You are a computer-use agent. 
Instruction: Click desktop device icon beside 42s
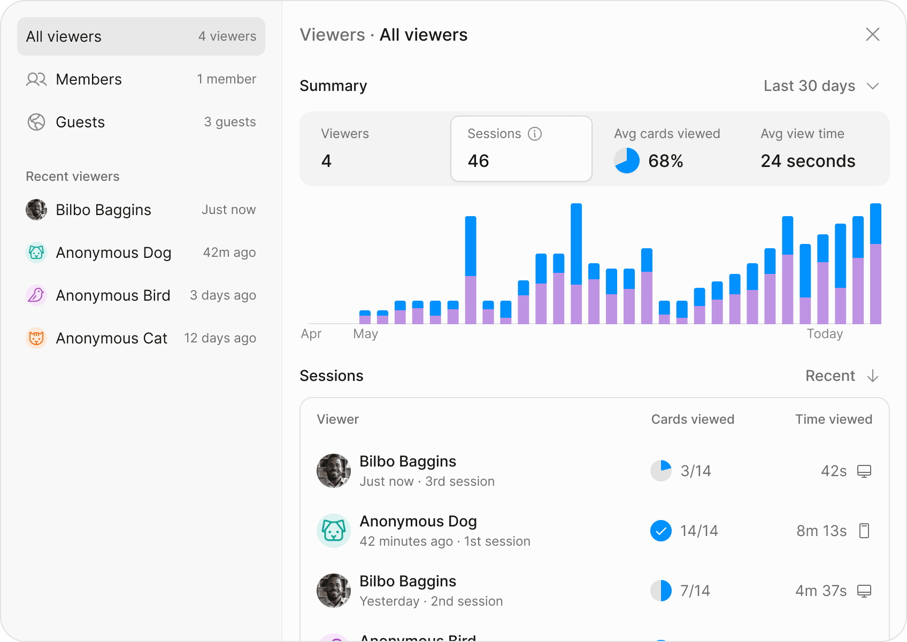(864, 471)
